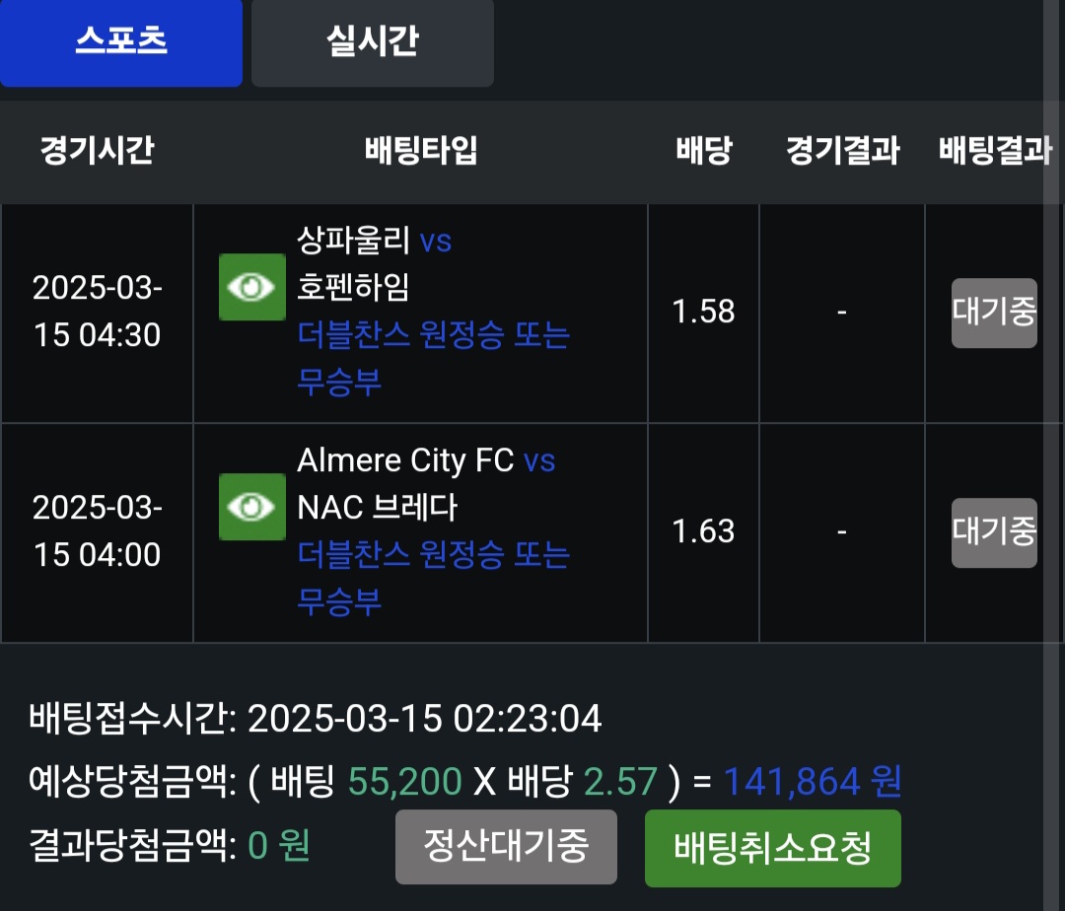The height and width of the screenshot is (911, 1065).
Task: Click the eye icon for Almere City match
Action: pos(252,507)
